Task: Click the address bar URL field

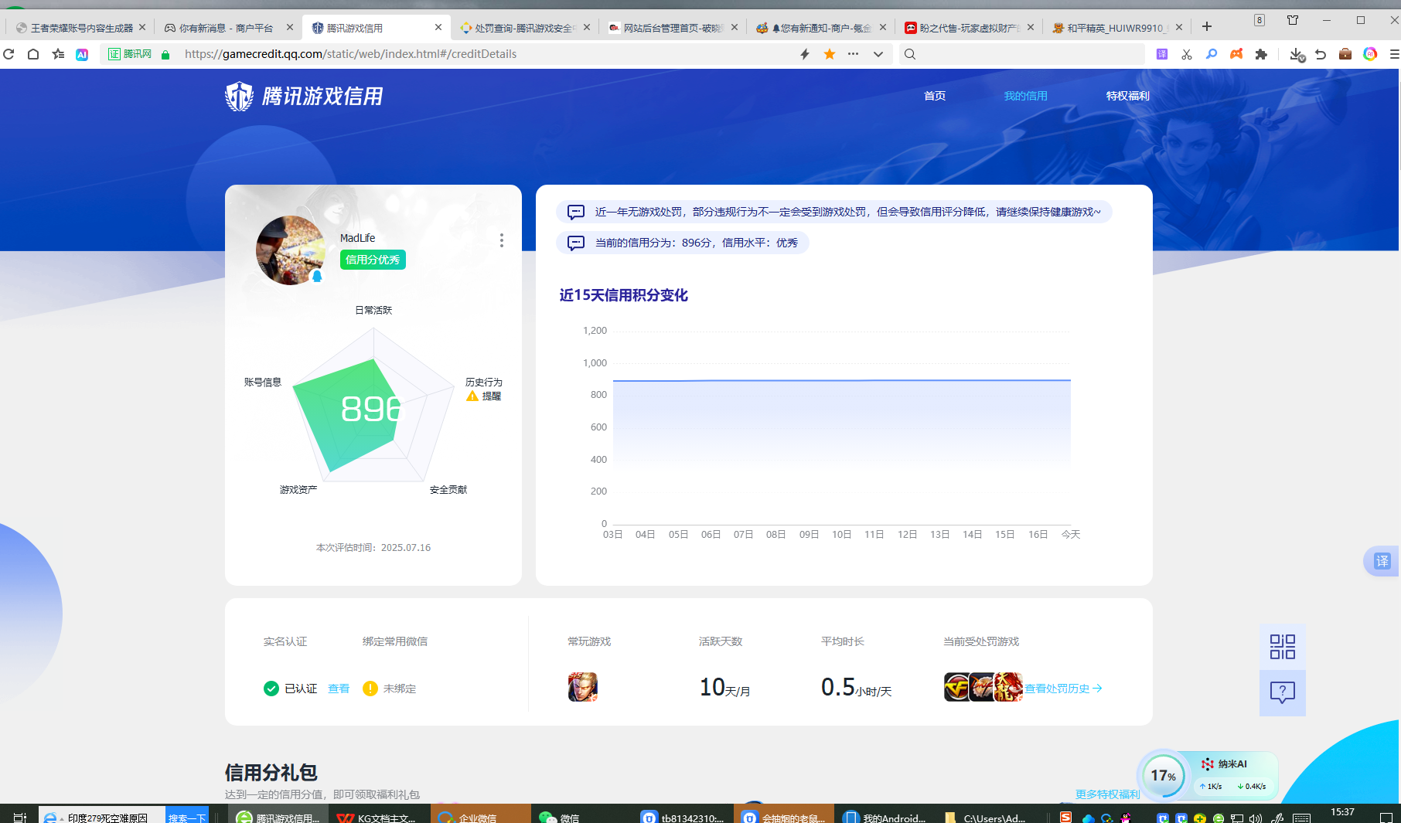Action: coord(487,54)
